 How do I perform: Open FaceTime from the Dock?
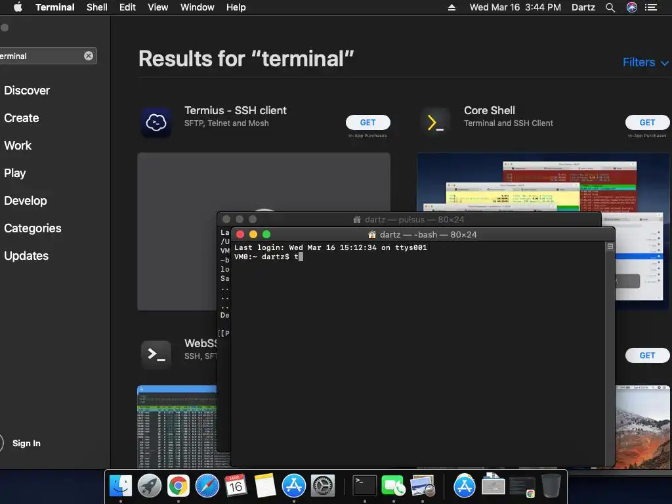394,486
